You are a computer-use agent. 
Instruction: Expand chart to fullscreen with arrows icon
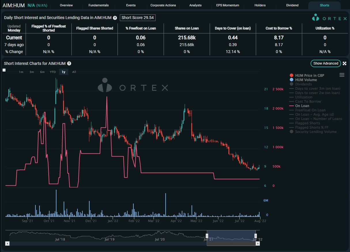coord(345,63)
